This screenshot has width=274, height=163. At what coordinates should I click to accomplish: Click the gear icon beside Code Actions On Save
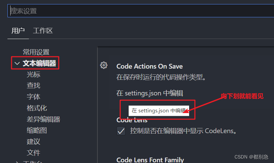[104, 66]
